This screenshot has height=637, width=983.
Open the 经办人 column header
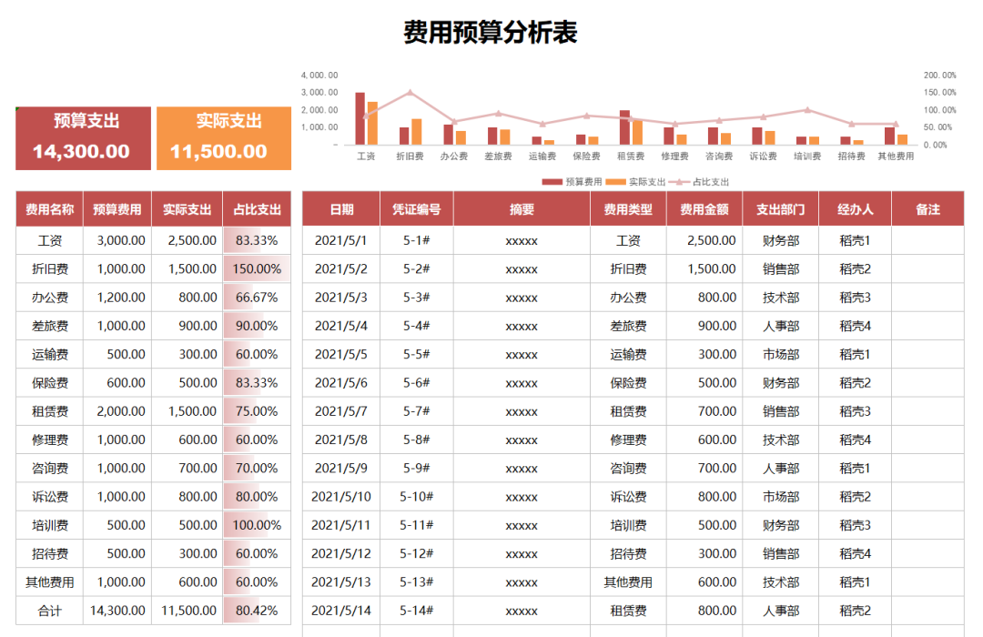(x=855, y=208)
